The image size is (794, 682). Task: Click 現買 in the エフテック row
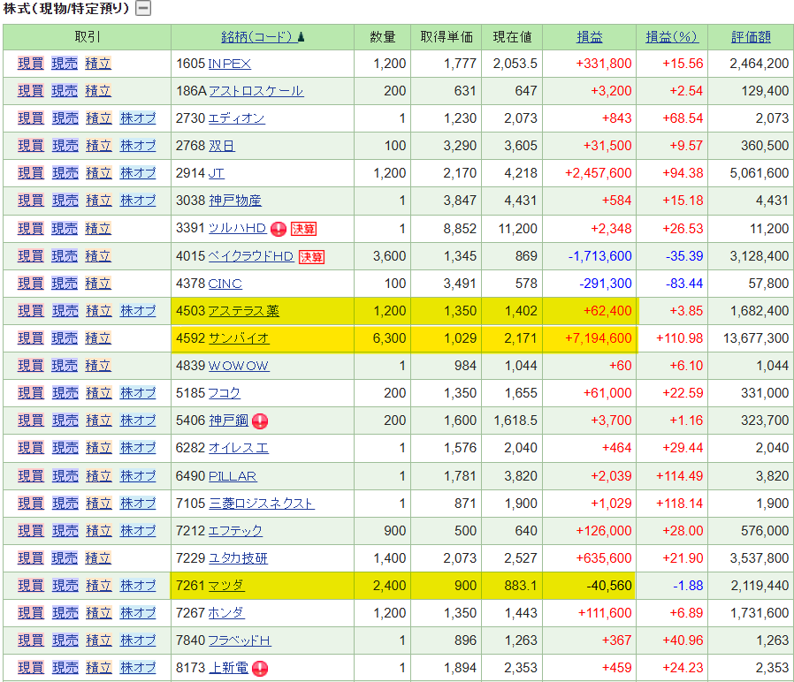tap(31, 531)
